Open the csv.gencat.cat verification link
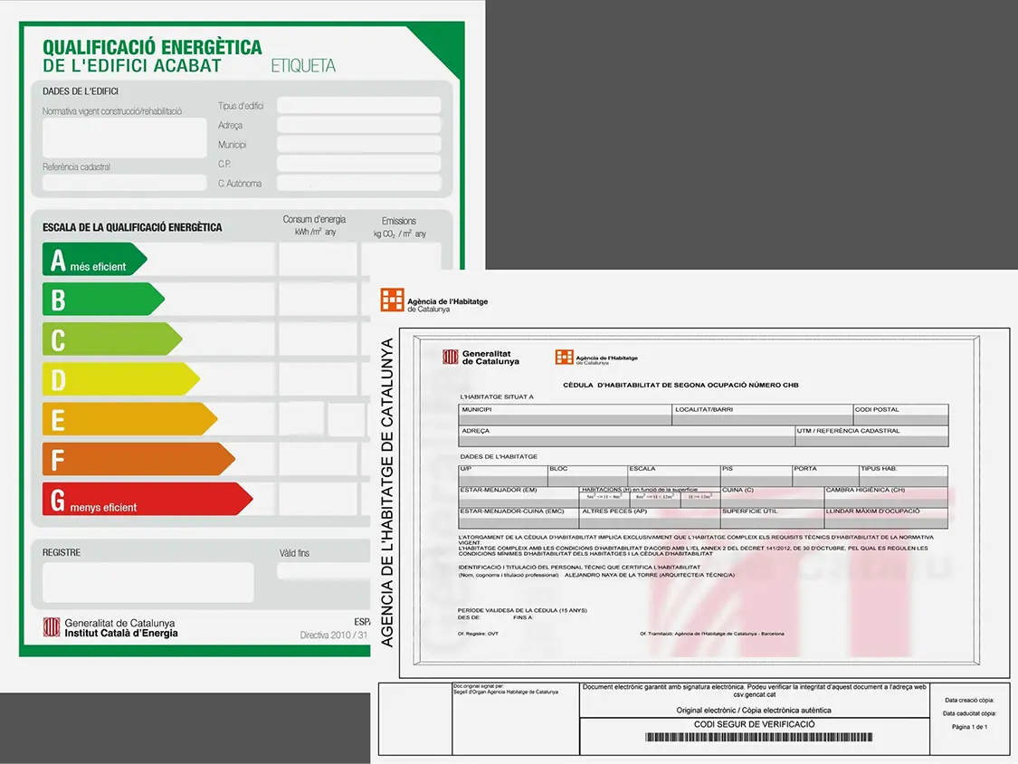 754,695
